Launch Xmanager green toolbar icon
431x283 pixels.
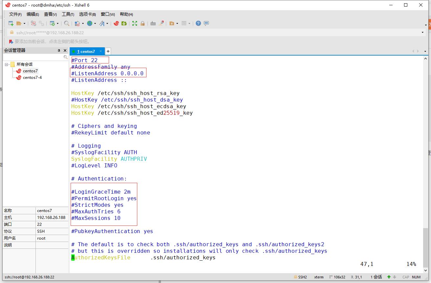(x=124, y=23)
